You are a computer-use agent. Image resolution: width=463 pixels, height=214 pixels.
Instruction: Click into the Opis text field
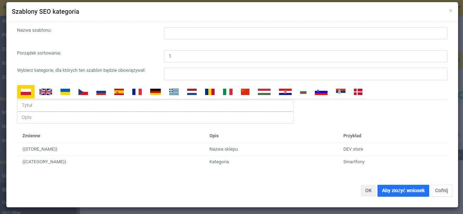pos(155,118)
